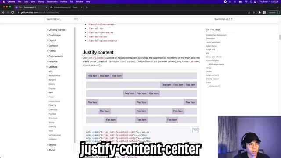The width and height of the screenshot is (281, 158).
Task: Open the Position utilities link
Action: coord(52,114)
